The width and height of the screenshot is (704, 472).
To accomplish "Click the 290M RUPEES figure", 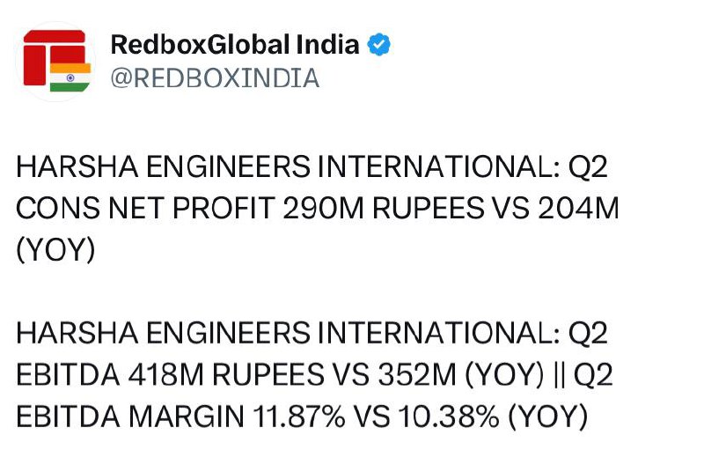I will point(384,209).
